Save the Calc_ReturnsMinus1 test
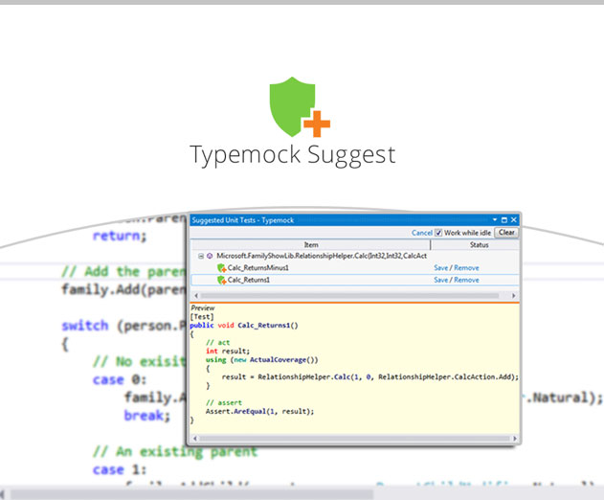The width and height of the screenshot is (604, 500). [x=440, y=267]
